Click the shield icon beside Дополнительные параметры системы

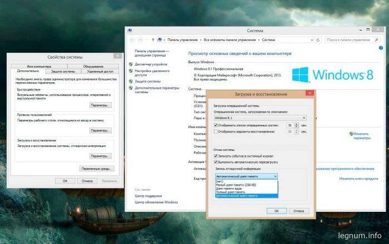coord(131,88)
